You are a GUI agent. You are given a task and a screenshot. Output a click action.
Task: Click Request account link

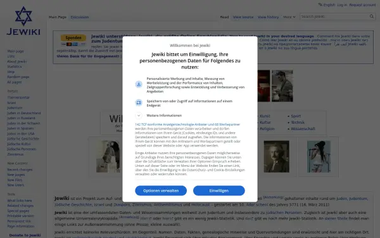362,5
